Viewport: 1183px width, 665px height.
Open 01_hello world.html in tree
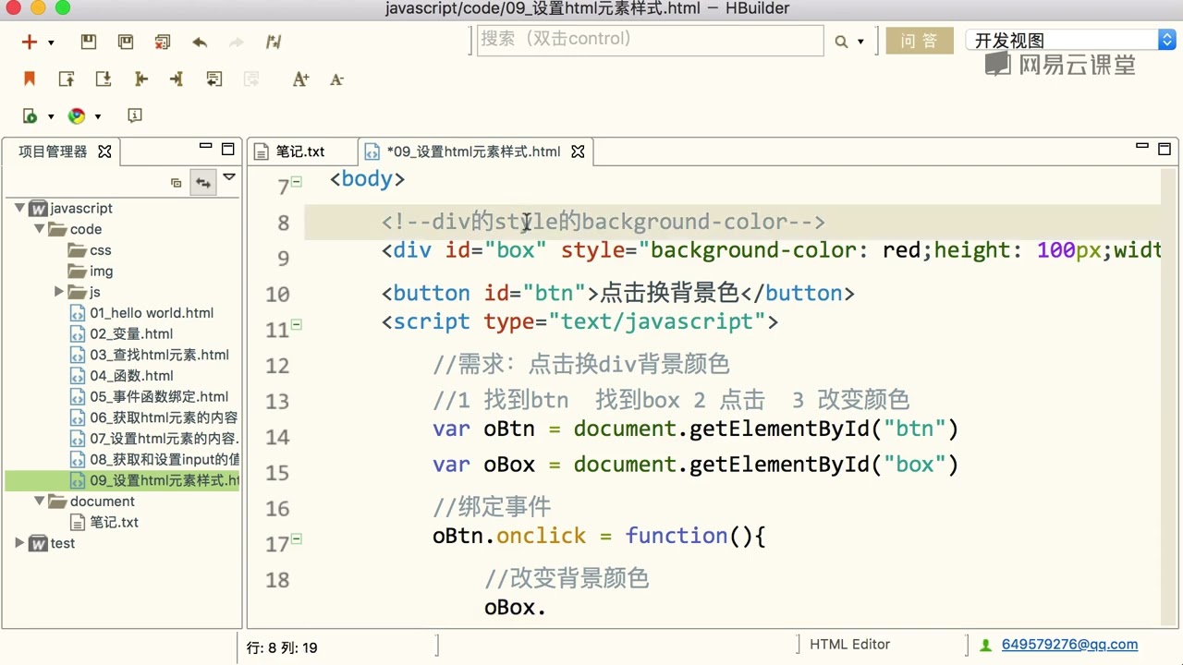point(142,313)
